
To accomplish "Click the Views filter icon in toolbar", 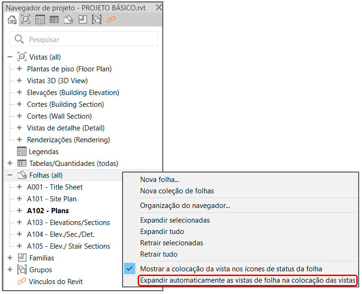I will click(x=26, y=19).
